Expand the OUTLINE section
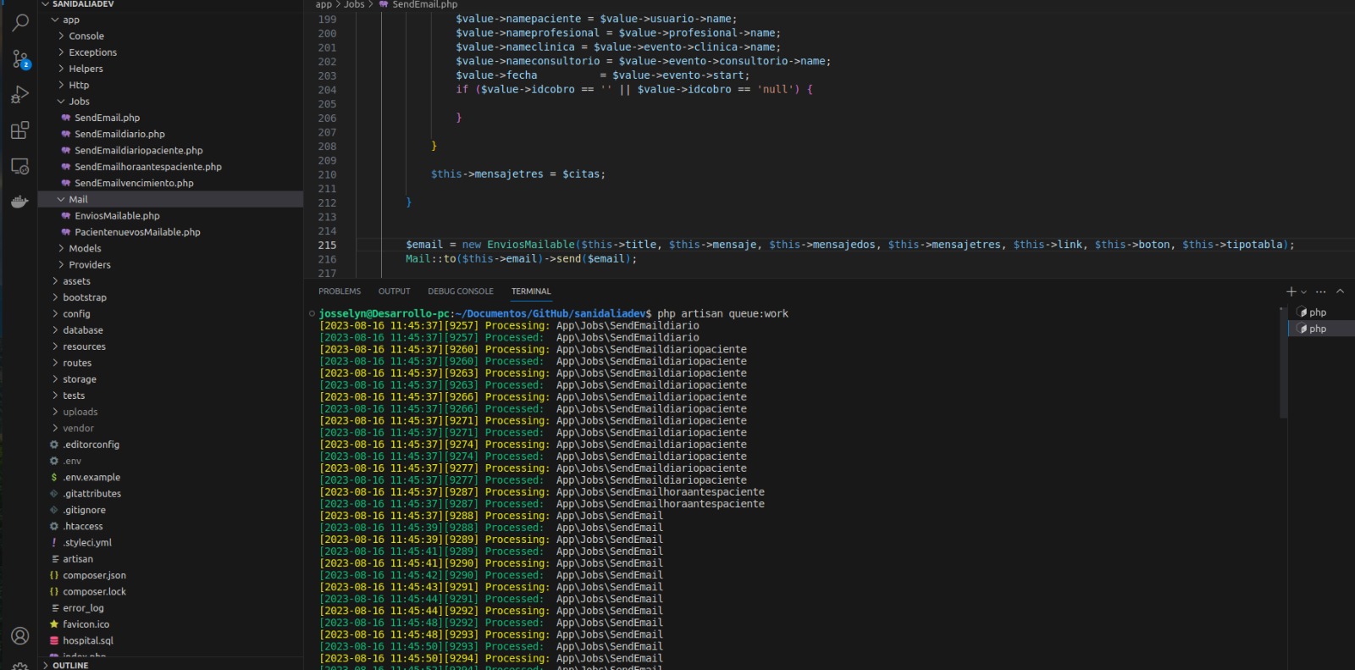Viewport: 1355px width, 670px height. click(69, 665)
